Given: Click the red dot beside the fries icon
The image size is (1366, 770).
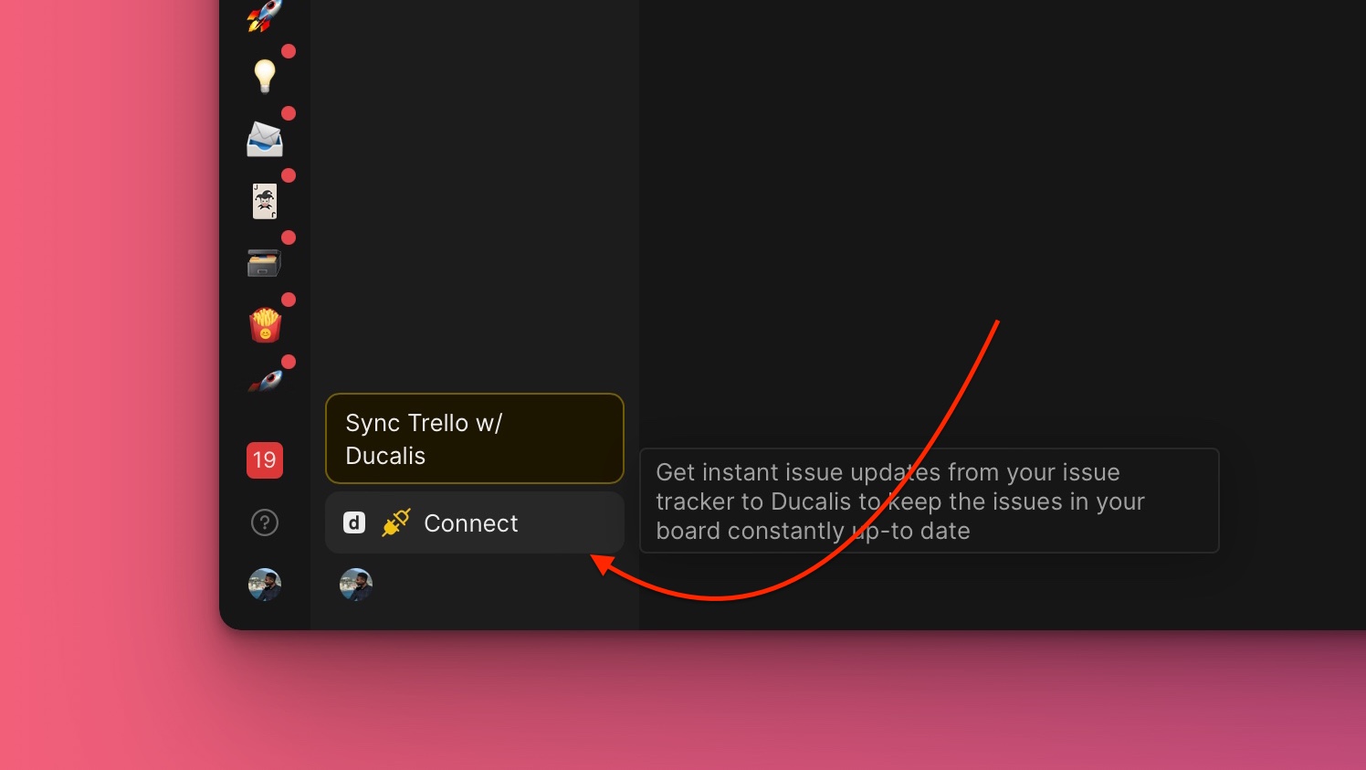Looking at the screenshot, I should coord(289,299).
